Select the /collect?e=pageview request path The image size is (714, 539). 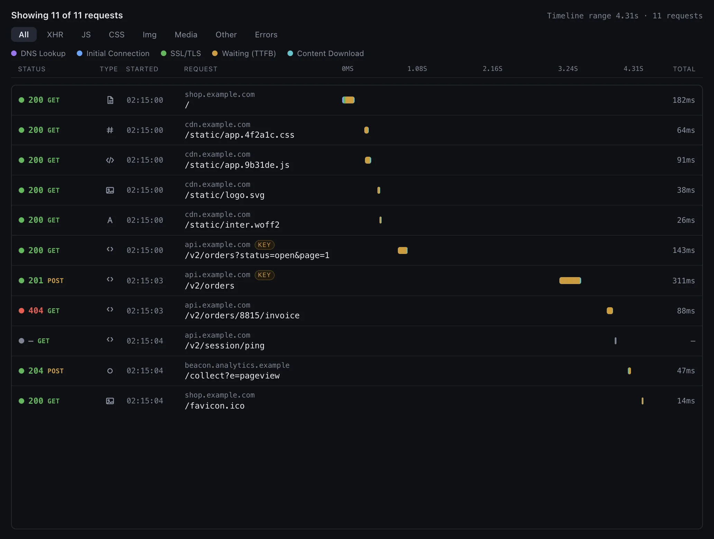[232, 376]
